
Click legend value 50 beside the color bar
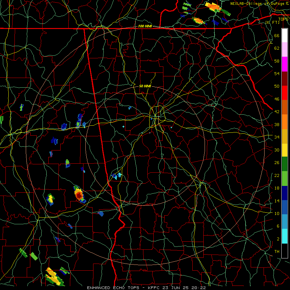click(x=277, y=86)
